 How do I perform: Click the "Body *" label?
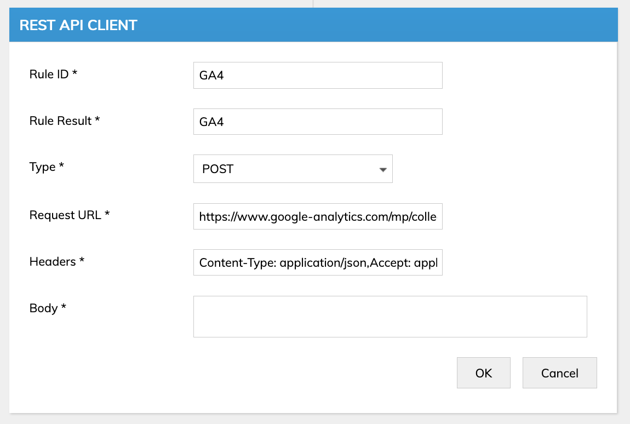[x=48, y=308]
